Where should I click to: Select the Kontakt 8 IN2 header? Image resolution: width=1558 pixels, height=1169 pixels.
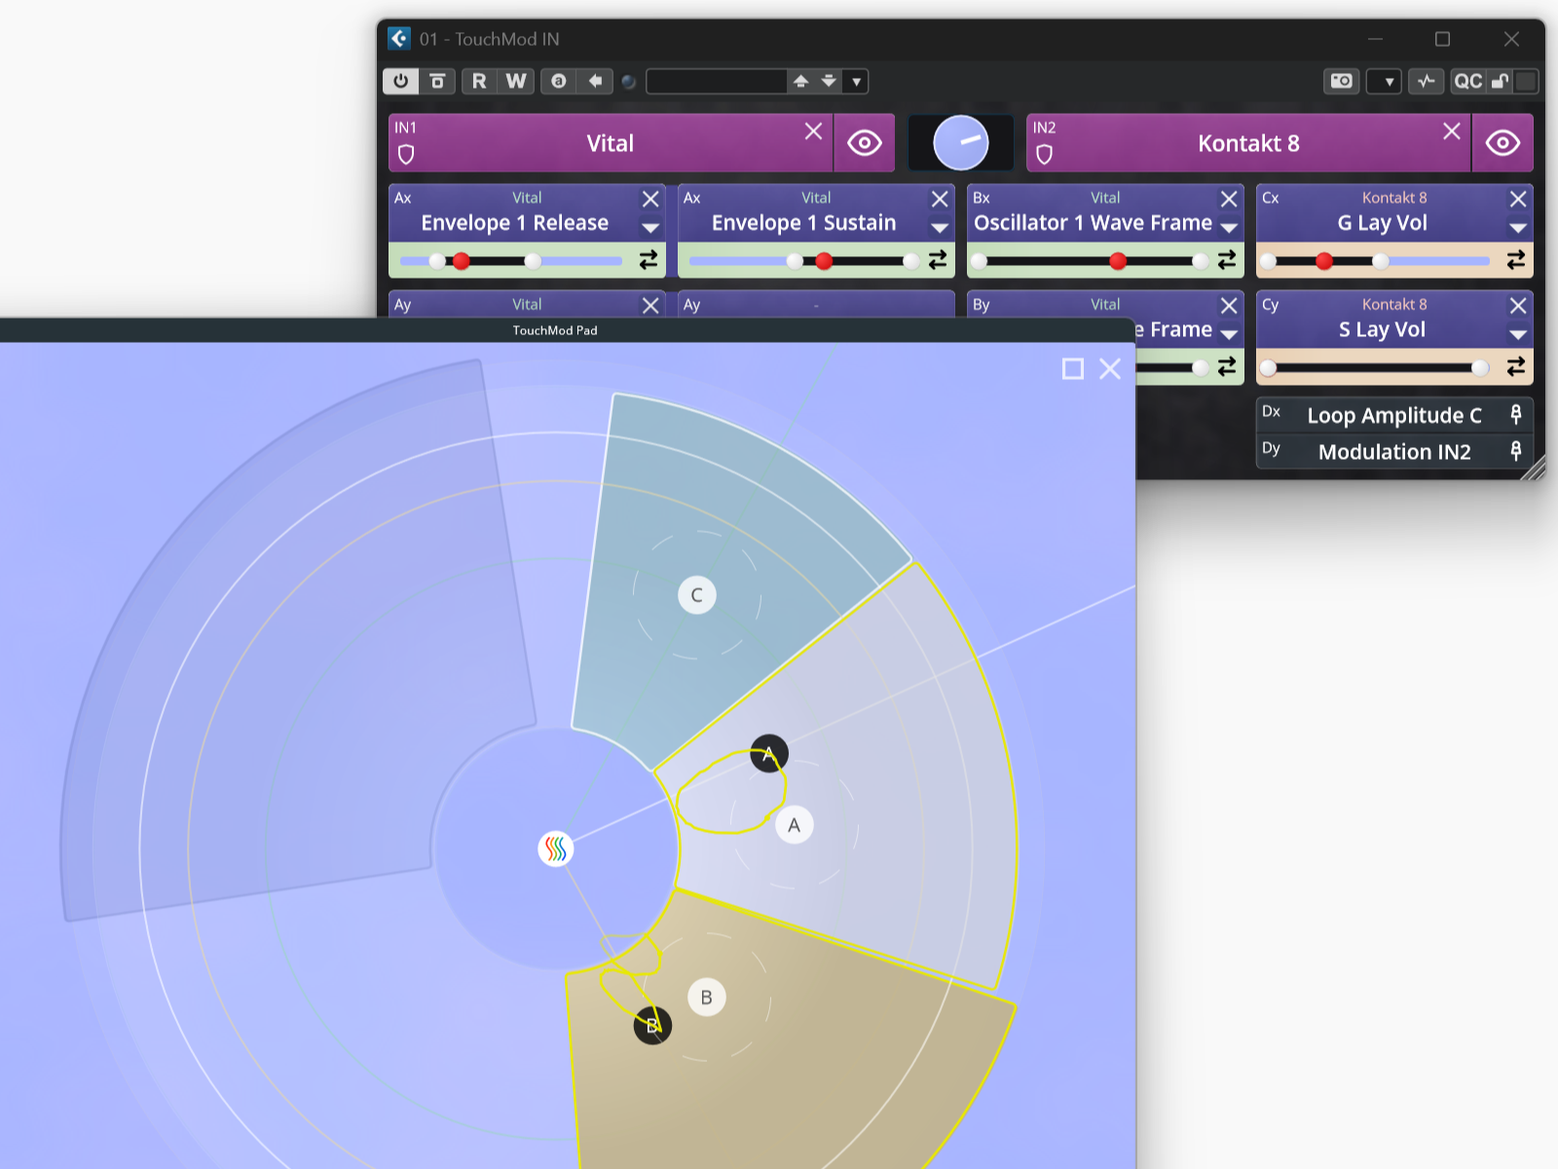1248,143
